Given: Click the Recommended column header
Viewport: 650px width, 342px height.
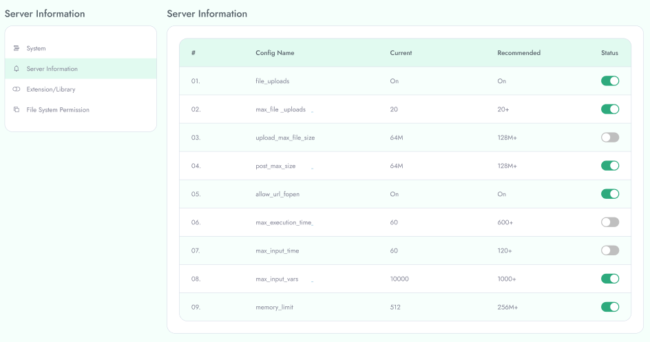Looking at the screenshot, I should point(518,53).
